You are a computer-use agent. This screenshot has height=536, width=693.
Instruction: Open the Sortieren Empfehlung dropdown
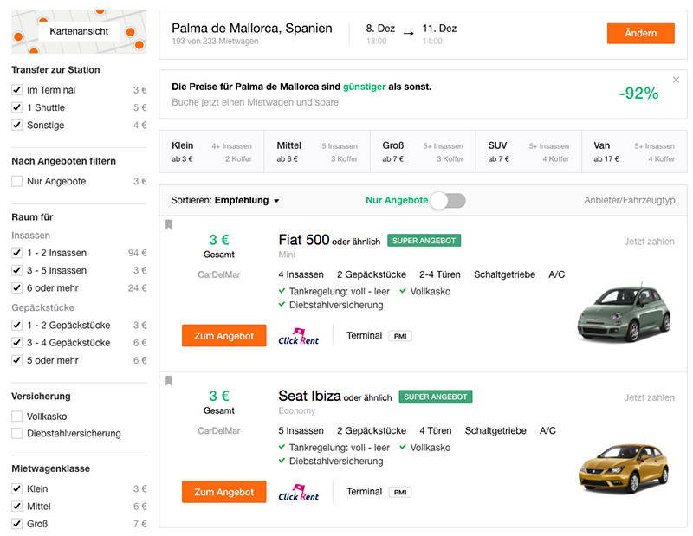pyautogui.click(x=225, y=201)
